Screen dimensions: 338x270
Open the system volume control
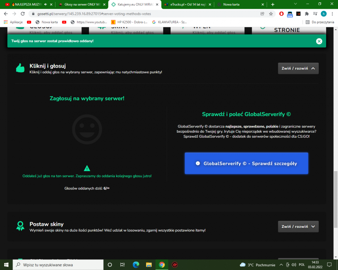click(294, 265)
